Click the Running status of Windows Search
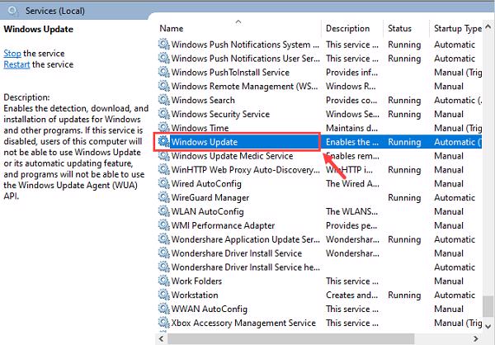Viewport: 495px width, 345px height. click(404, 101)
